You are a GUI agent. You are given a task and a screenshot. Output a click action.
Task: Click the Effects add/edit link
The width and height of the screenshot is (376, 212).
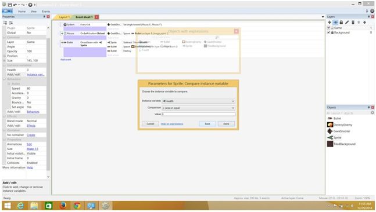[x=31, y=126]
